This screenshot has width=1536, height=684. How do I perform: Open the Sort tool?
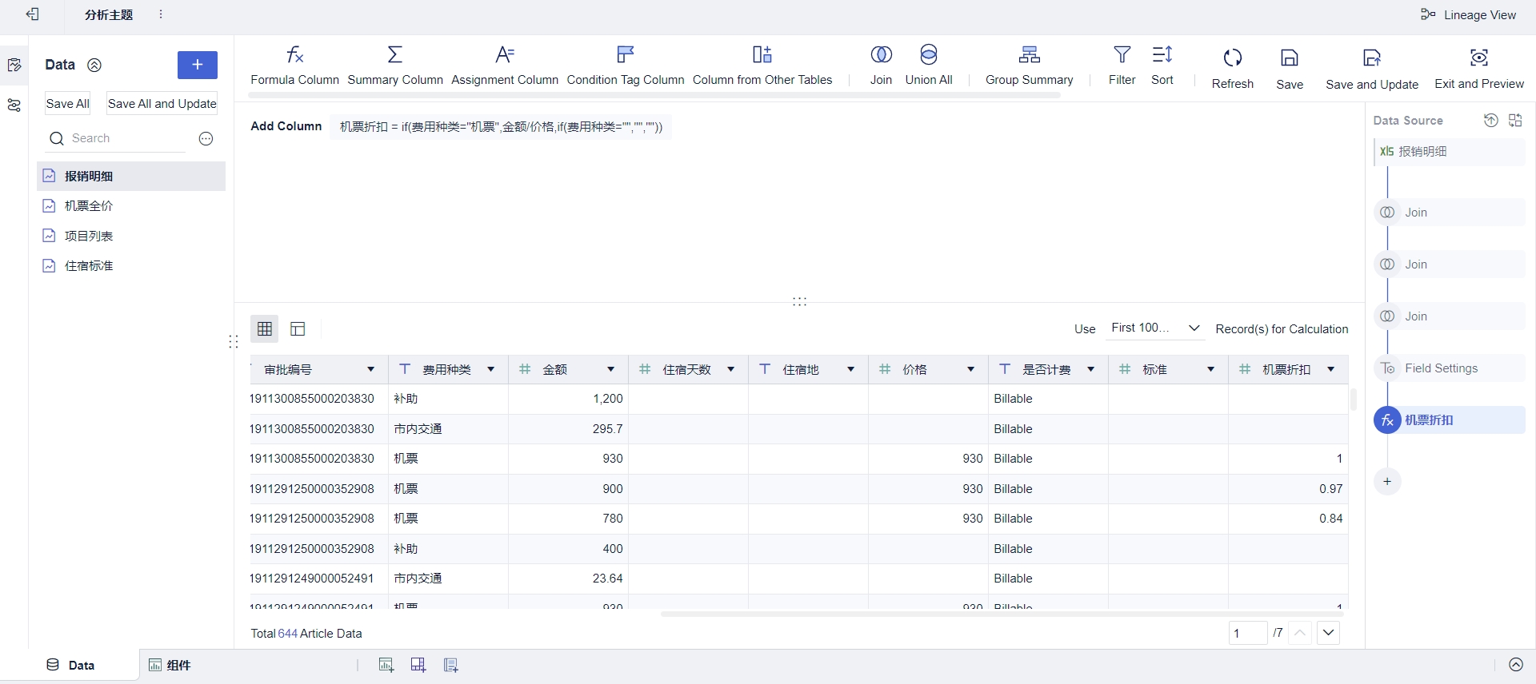click(x=1162, y=66)
